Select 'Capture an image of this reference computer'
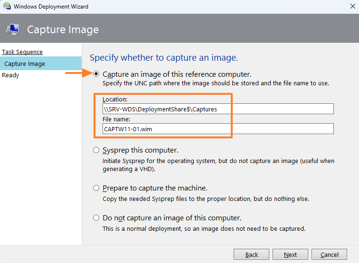The height and width of the screenshot is (263, 359). 96,74
